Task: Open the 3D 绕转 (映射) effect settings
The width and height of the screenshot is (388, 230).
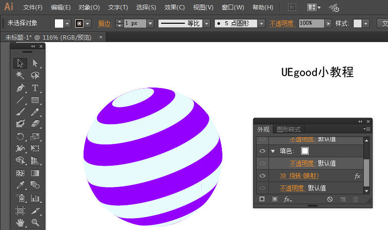Action: click(x=299, y=176)
